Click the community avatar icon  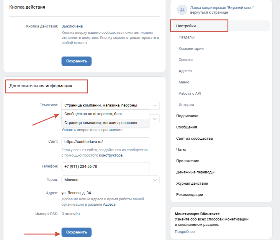(x=182, y=10)
